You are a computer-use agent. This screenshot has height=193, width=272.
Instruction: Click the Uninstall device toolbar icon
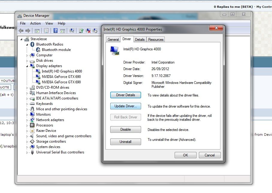(88, 31)
